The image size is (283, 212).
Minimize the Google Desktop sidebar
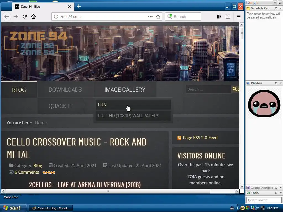[280, 2]
